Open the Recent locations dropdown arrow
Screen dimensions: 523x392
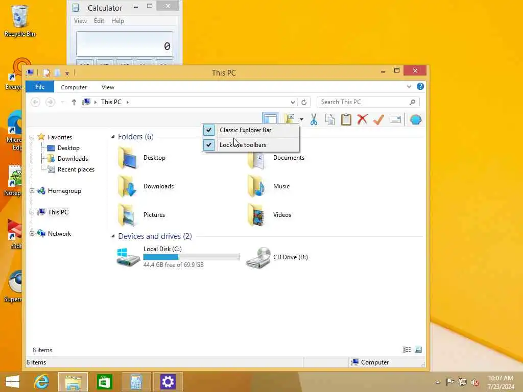pos(62,102)
